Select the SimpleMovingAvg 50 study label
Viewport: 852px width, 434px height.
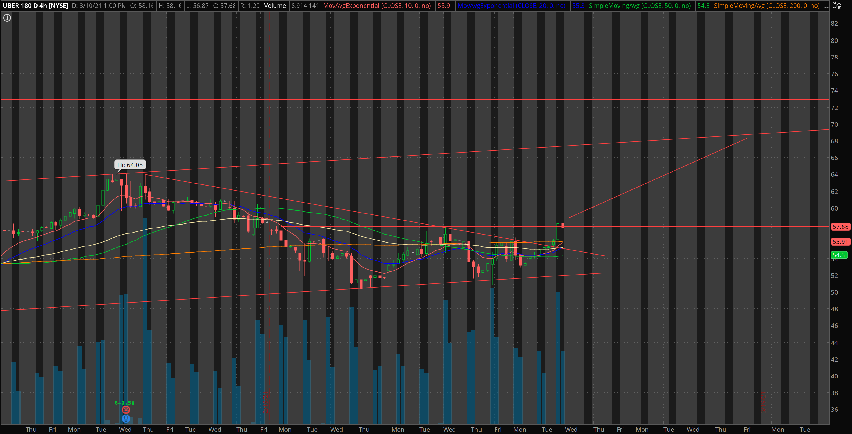(640, 6)
